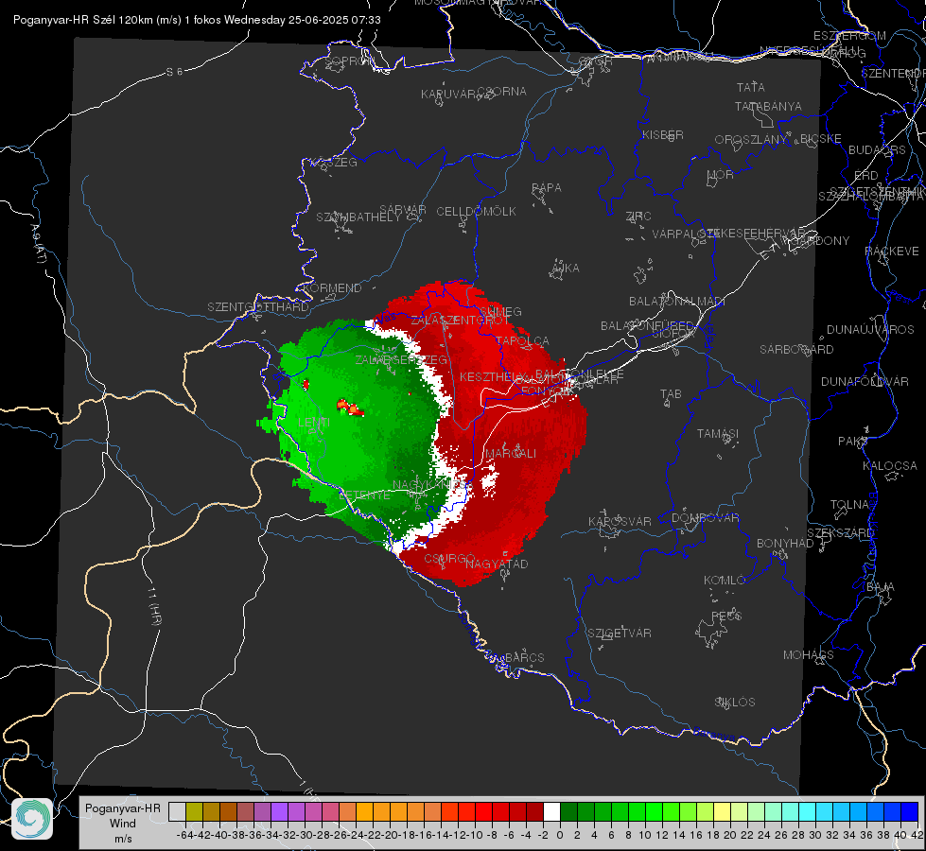Click the swirl logo icon beside the legend
The image size is (926, 851).
click(x=32, y=819)
